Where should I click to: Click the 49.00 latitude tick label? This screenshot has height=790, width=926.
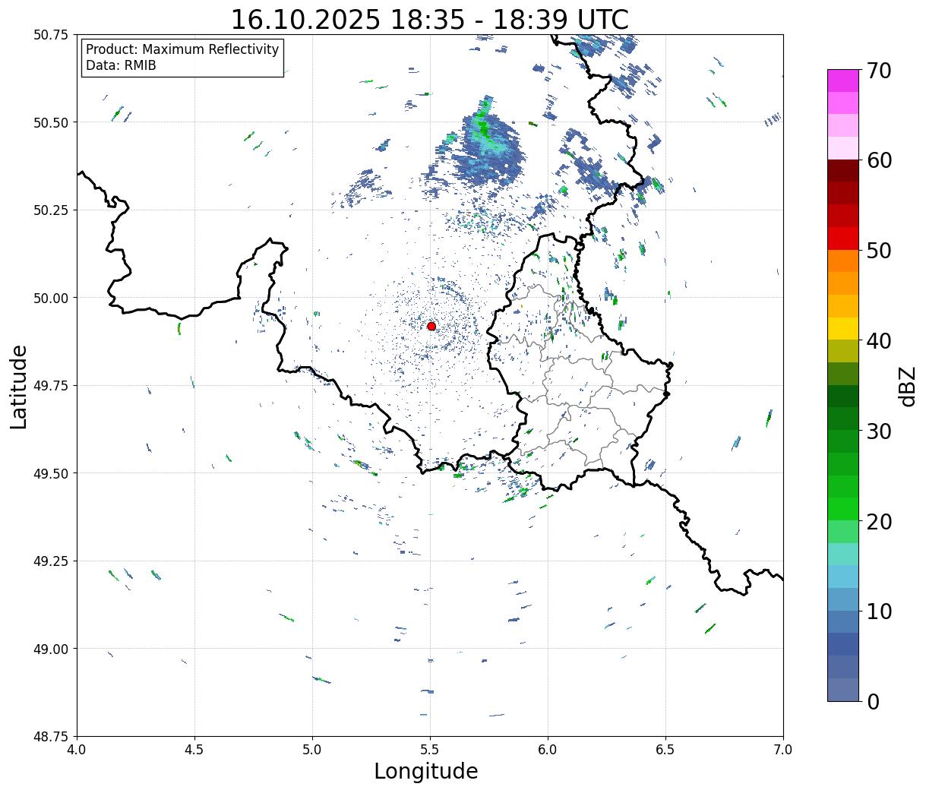(x=51, y=649)
